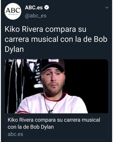Click the white t-shirt in the photo
This screenshot has height=142, width=113.
pyautogui.click(x=53, y=104)
